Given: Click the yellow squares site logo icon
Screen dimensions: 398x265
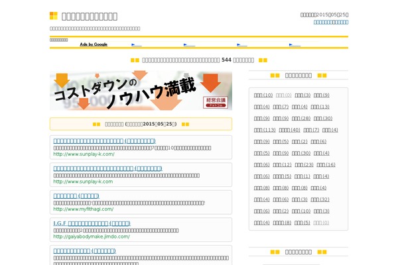Looking at the screenshot, I should [53, 16].
